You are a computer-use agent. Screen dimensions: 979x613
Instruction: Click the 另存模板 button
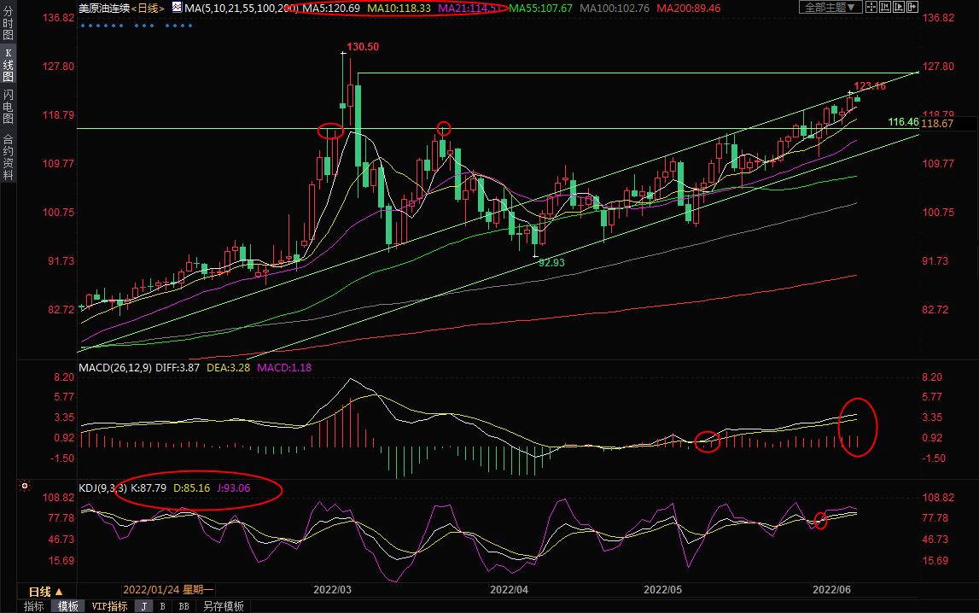pos(223,606)
